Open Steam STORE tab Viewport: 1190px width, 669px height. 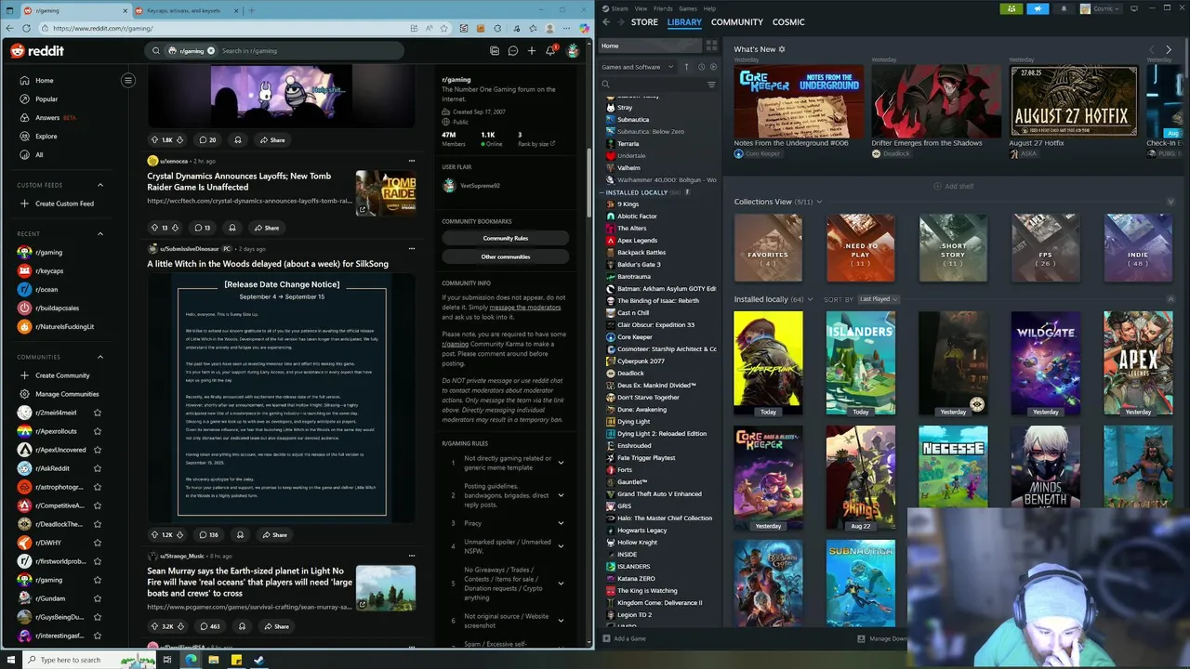644,21
